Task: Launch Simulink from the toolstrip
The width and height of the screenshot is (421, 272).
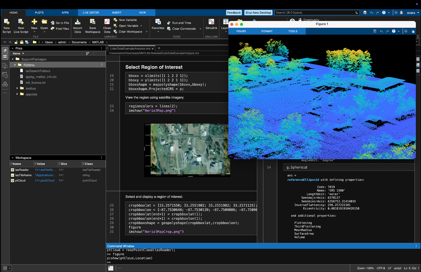Action: 211,23
